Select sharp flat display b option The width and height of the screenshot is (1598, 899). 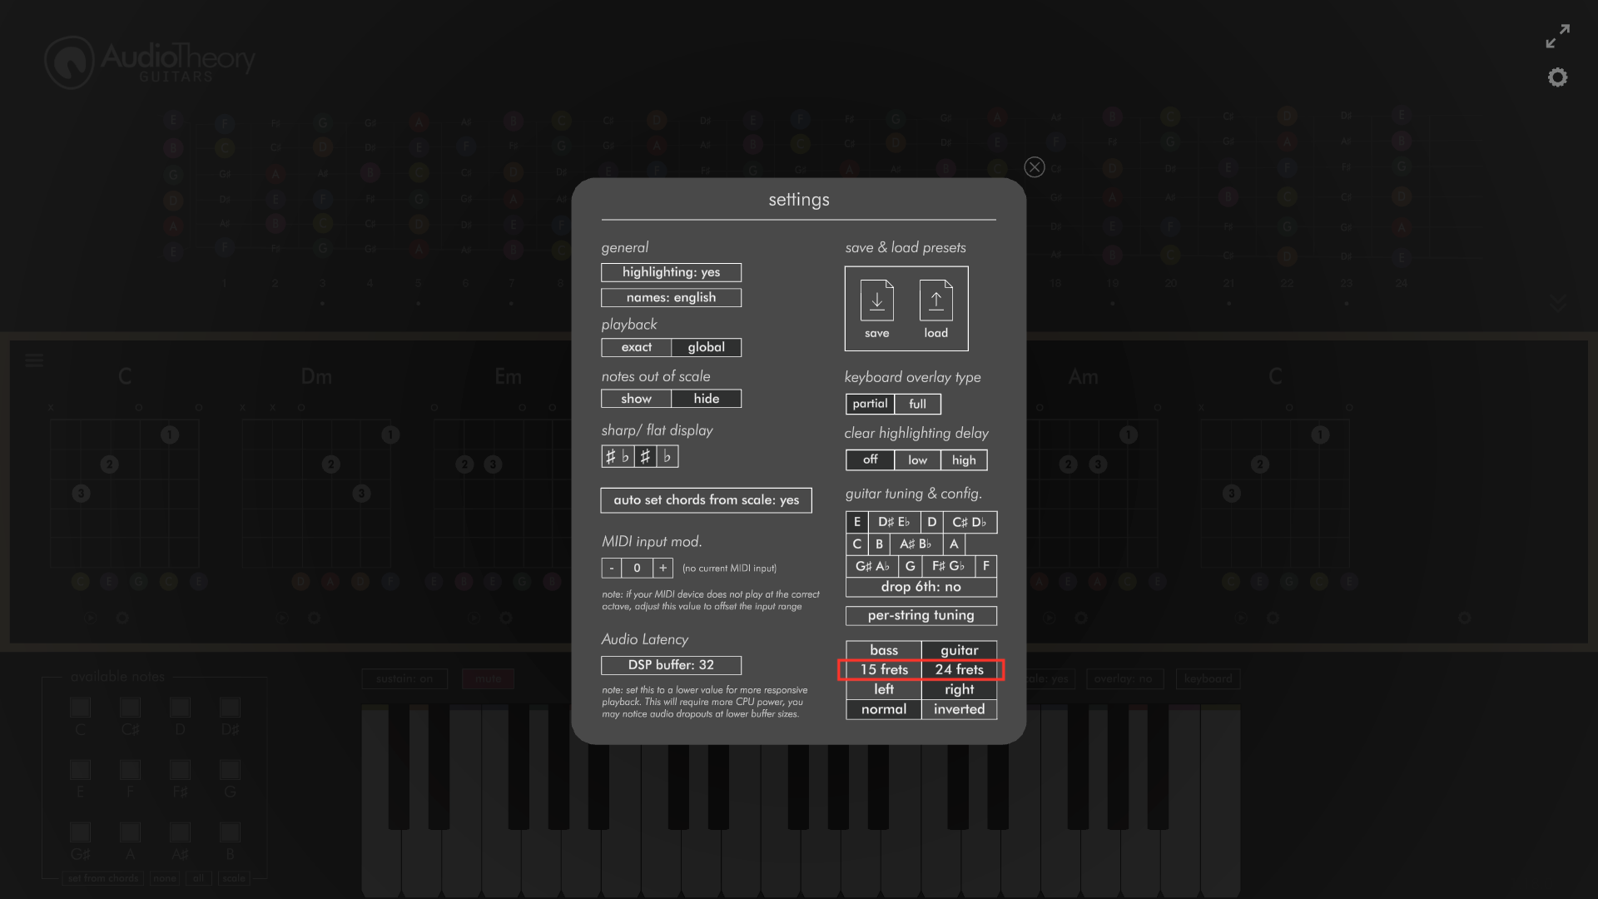[667, 457]
